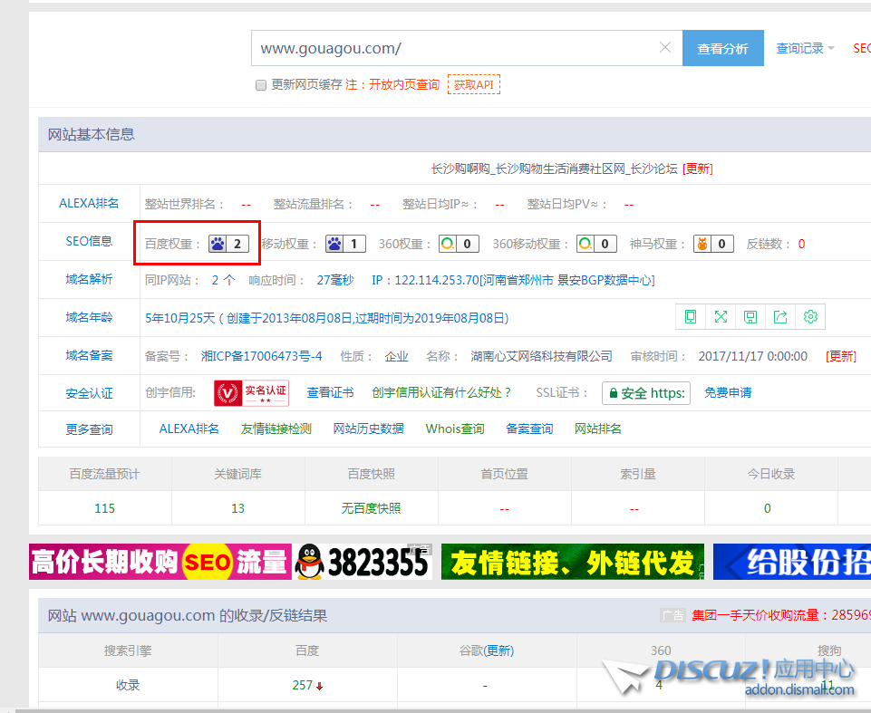Click the mobile weight paw badge
The image size is (871, 713).
345,244
